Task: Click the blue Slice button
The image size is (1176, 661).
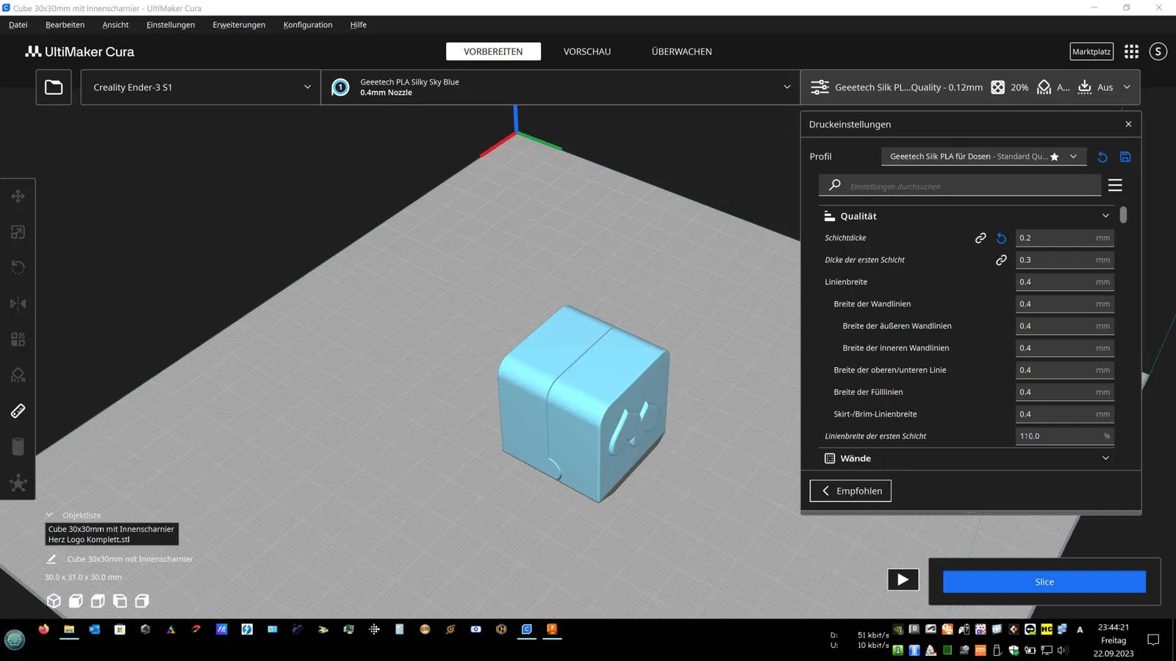Action: pos(1044,582)
